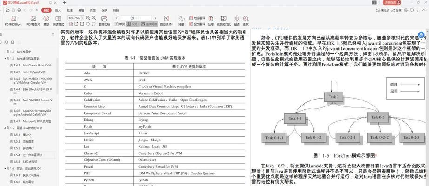Collapse the 1.6 实战 outline node
The height and width of the screenshot is (186, 429).
[x=5, y=168]
